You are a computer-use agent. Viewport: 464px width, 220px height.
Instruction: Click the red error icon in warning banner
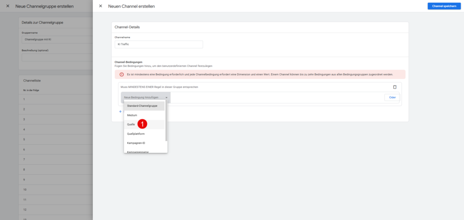[x=121, y=74]
